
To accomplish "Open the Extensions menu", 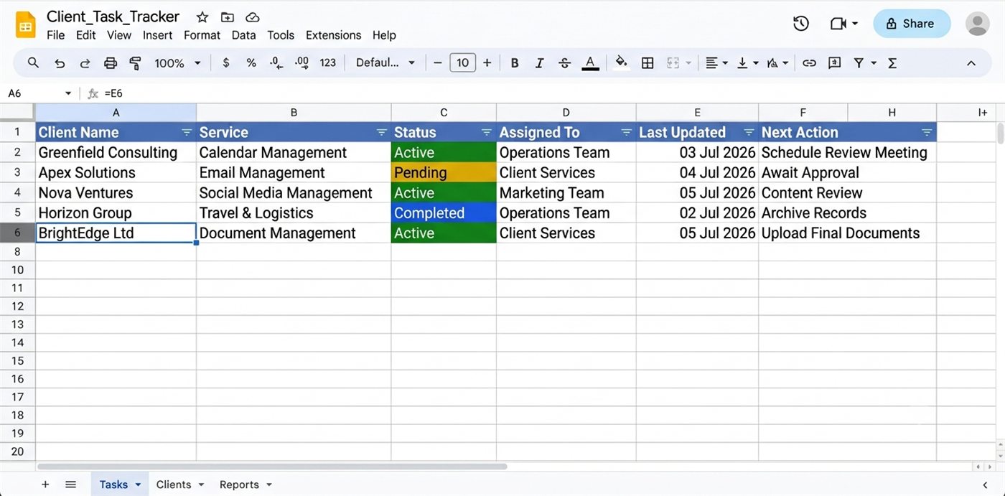I will pyautogui.click(x=333, y=35).
